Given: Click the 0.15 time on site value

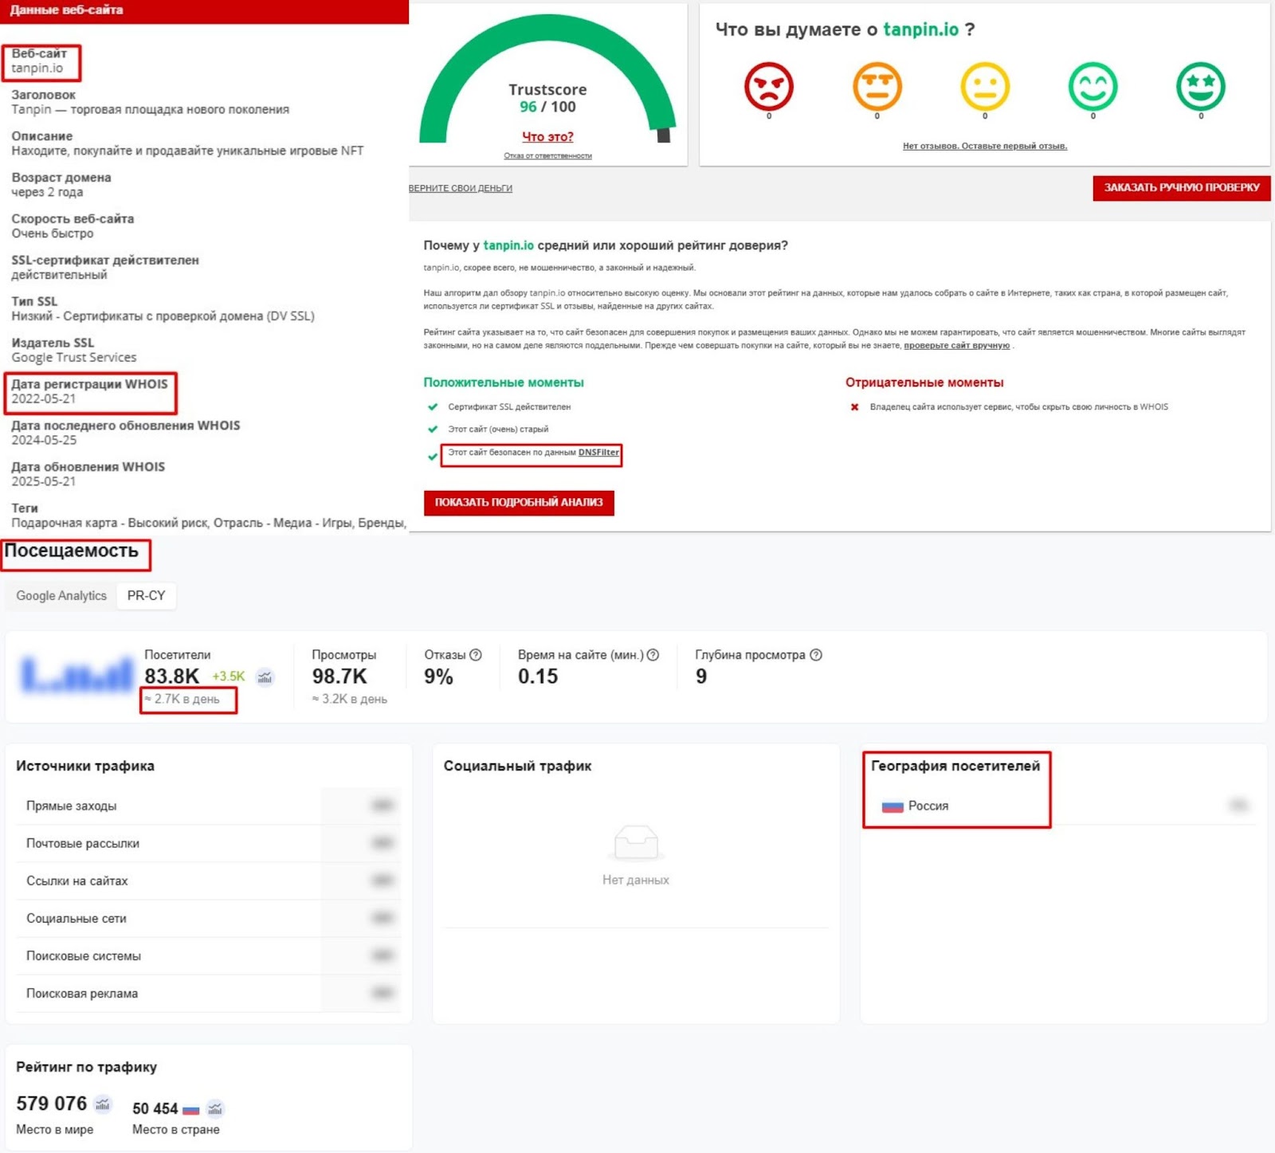Looking at the screenshot, I should click(x=538, y=677).
